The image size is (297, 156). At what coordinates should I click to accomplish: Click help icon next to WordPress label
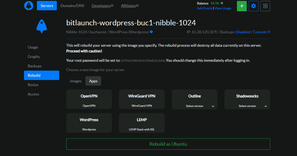click(x=151, y=32)
